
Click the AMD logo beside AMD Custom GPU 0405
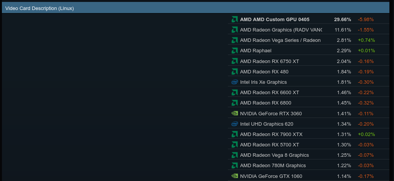(234, 19)
